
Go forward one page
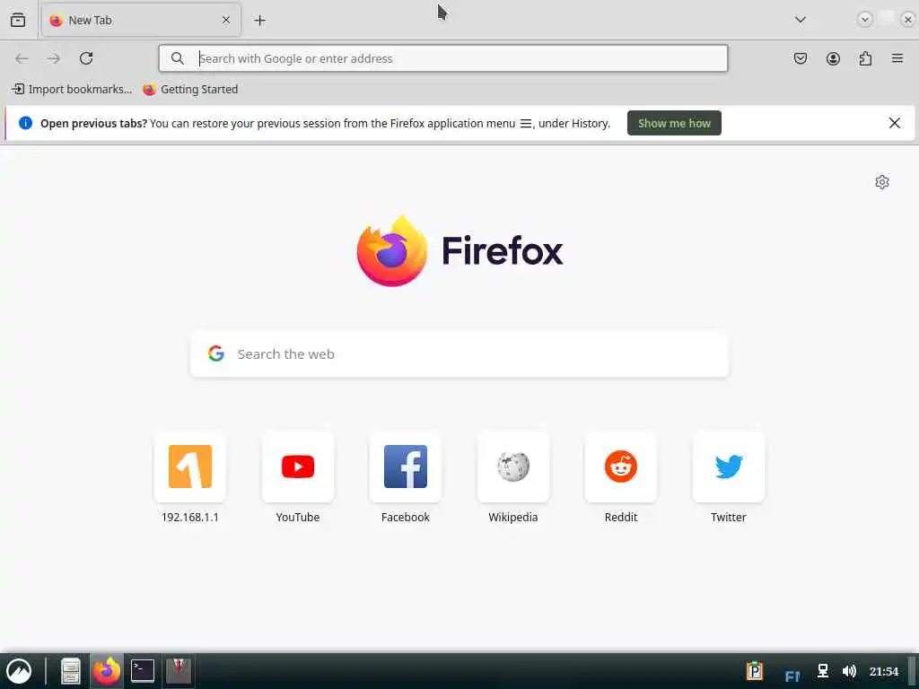[54, 58]
